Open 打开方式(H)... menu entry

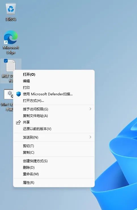coord(54,101)
